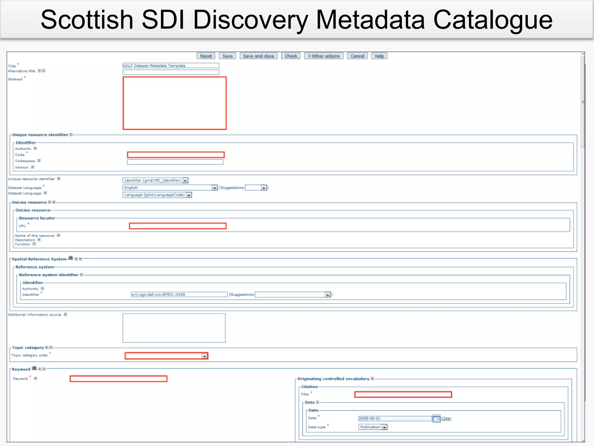Image resolution: width=594 pixels, height=446 pixels.
Task: Click the Reset button
Action: pyautogui.click(x=206, y=56)
